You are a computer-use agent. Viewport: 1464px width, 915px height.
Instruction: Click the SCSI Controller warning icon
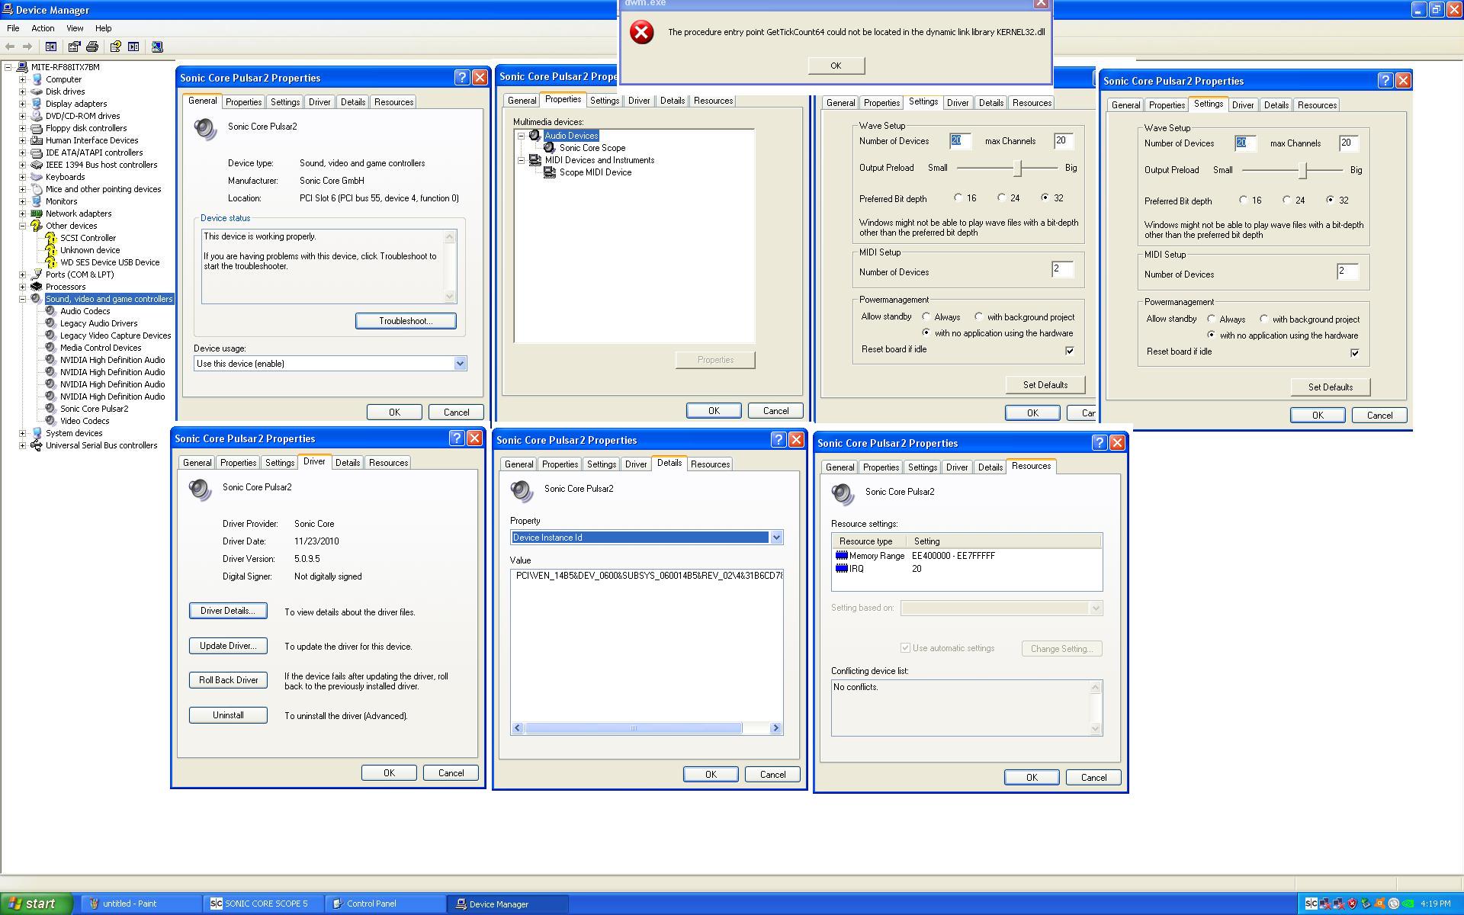51,238
